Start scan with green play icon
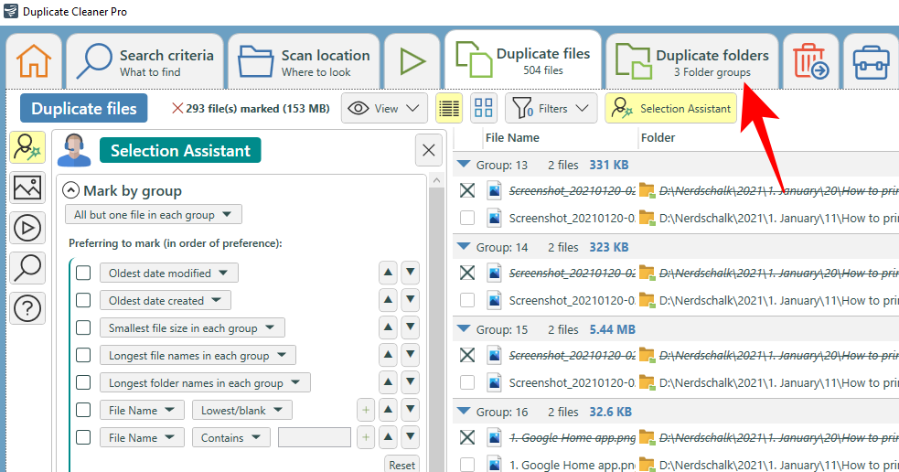 (412, 62)
